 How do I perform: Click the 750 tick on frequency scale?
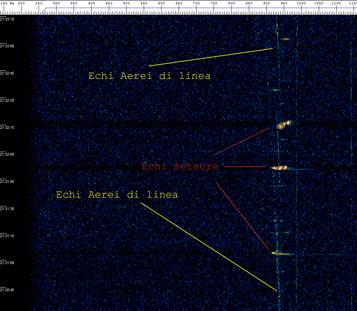click(214, 3)
